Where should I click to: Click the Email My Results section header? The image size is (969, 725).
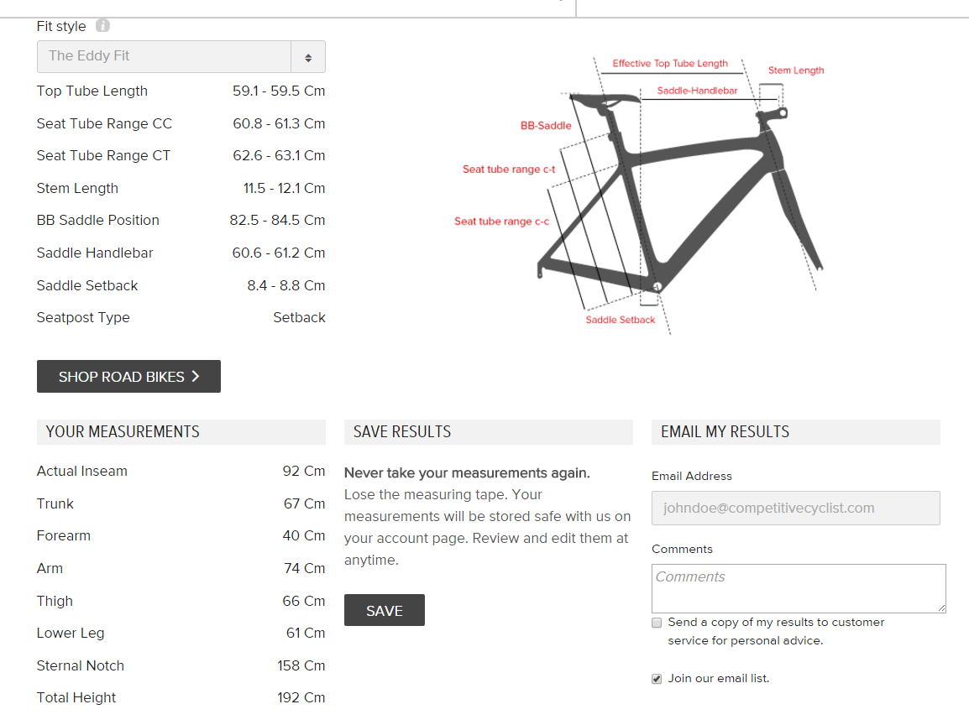click(725, 432)
